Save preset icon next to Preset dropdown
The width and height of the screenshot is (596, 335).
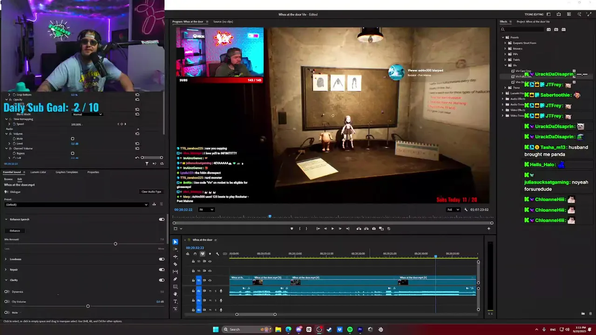point(154,204)
